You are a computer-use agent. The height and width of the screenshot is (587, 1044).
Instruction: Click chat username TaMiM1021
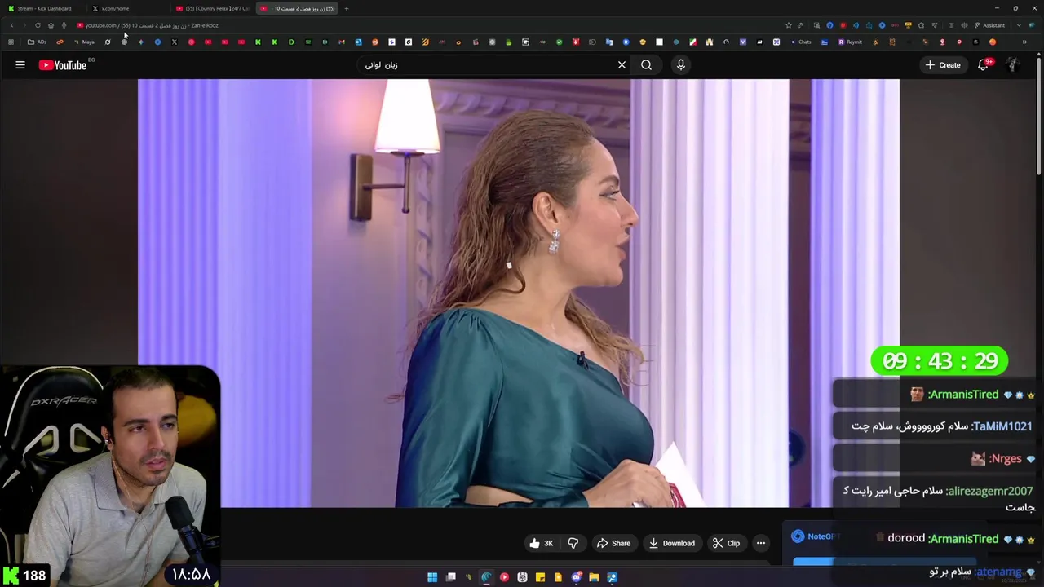pyautogui.click(x=1002, y=426)
